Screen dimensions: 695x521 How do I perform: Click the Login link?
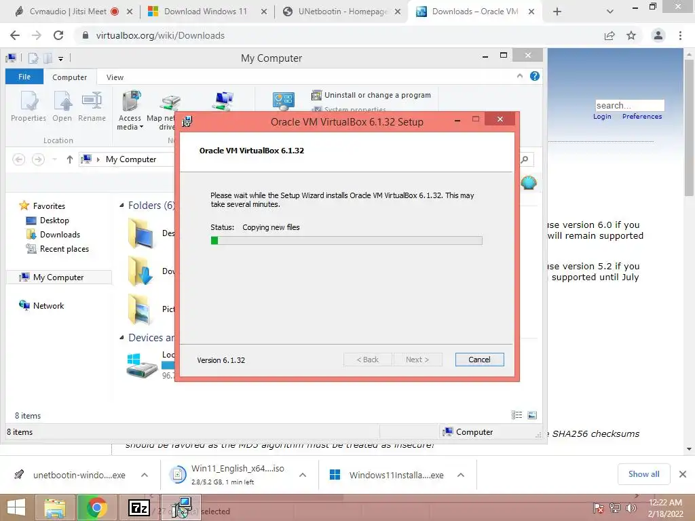pyautogui.click(x=602, y=117)
